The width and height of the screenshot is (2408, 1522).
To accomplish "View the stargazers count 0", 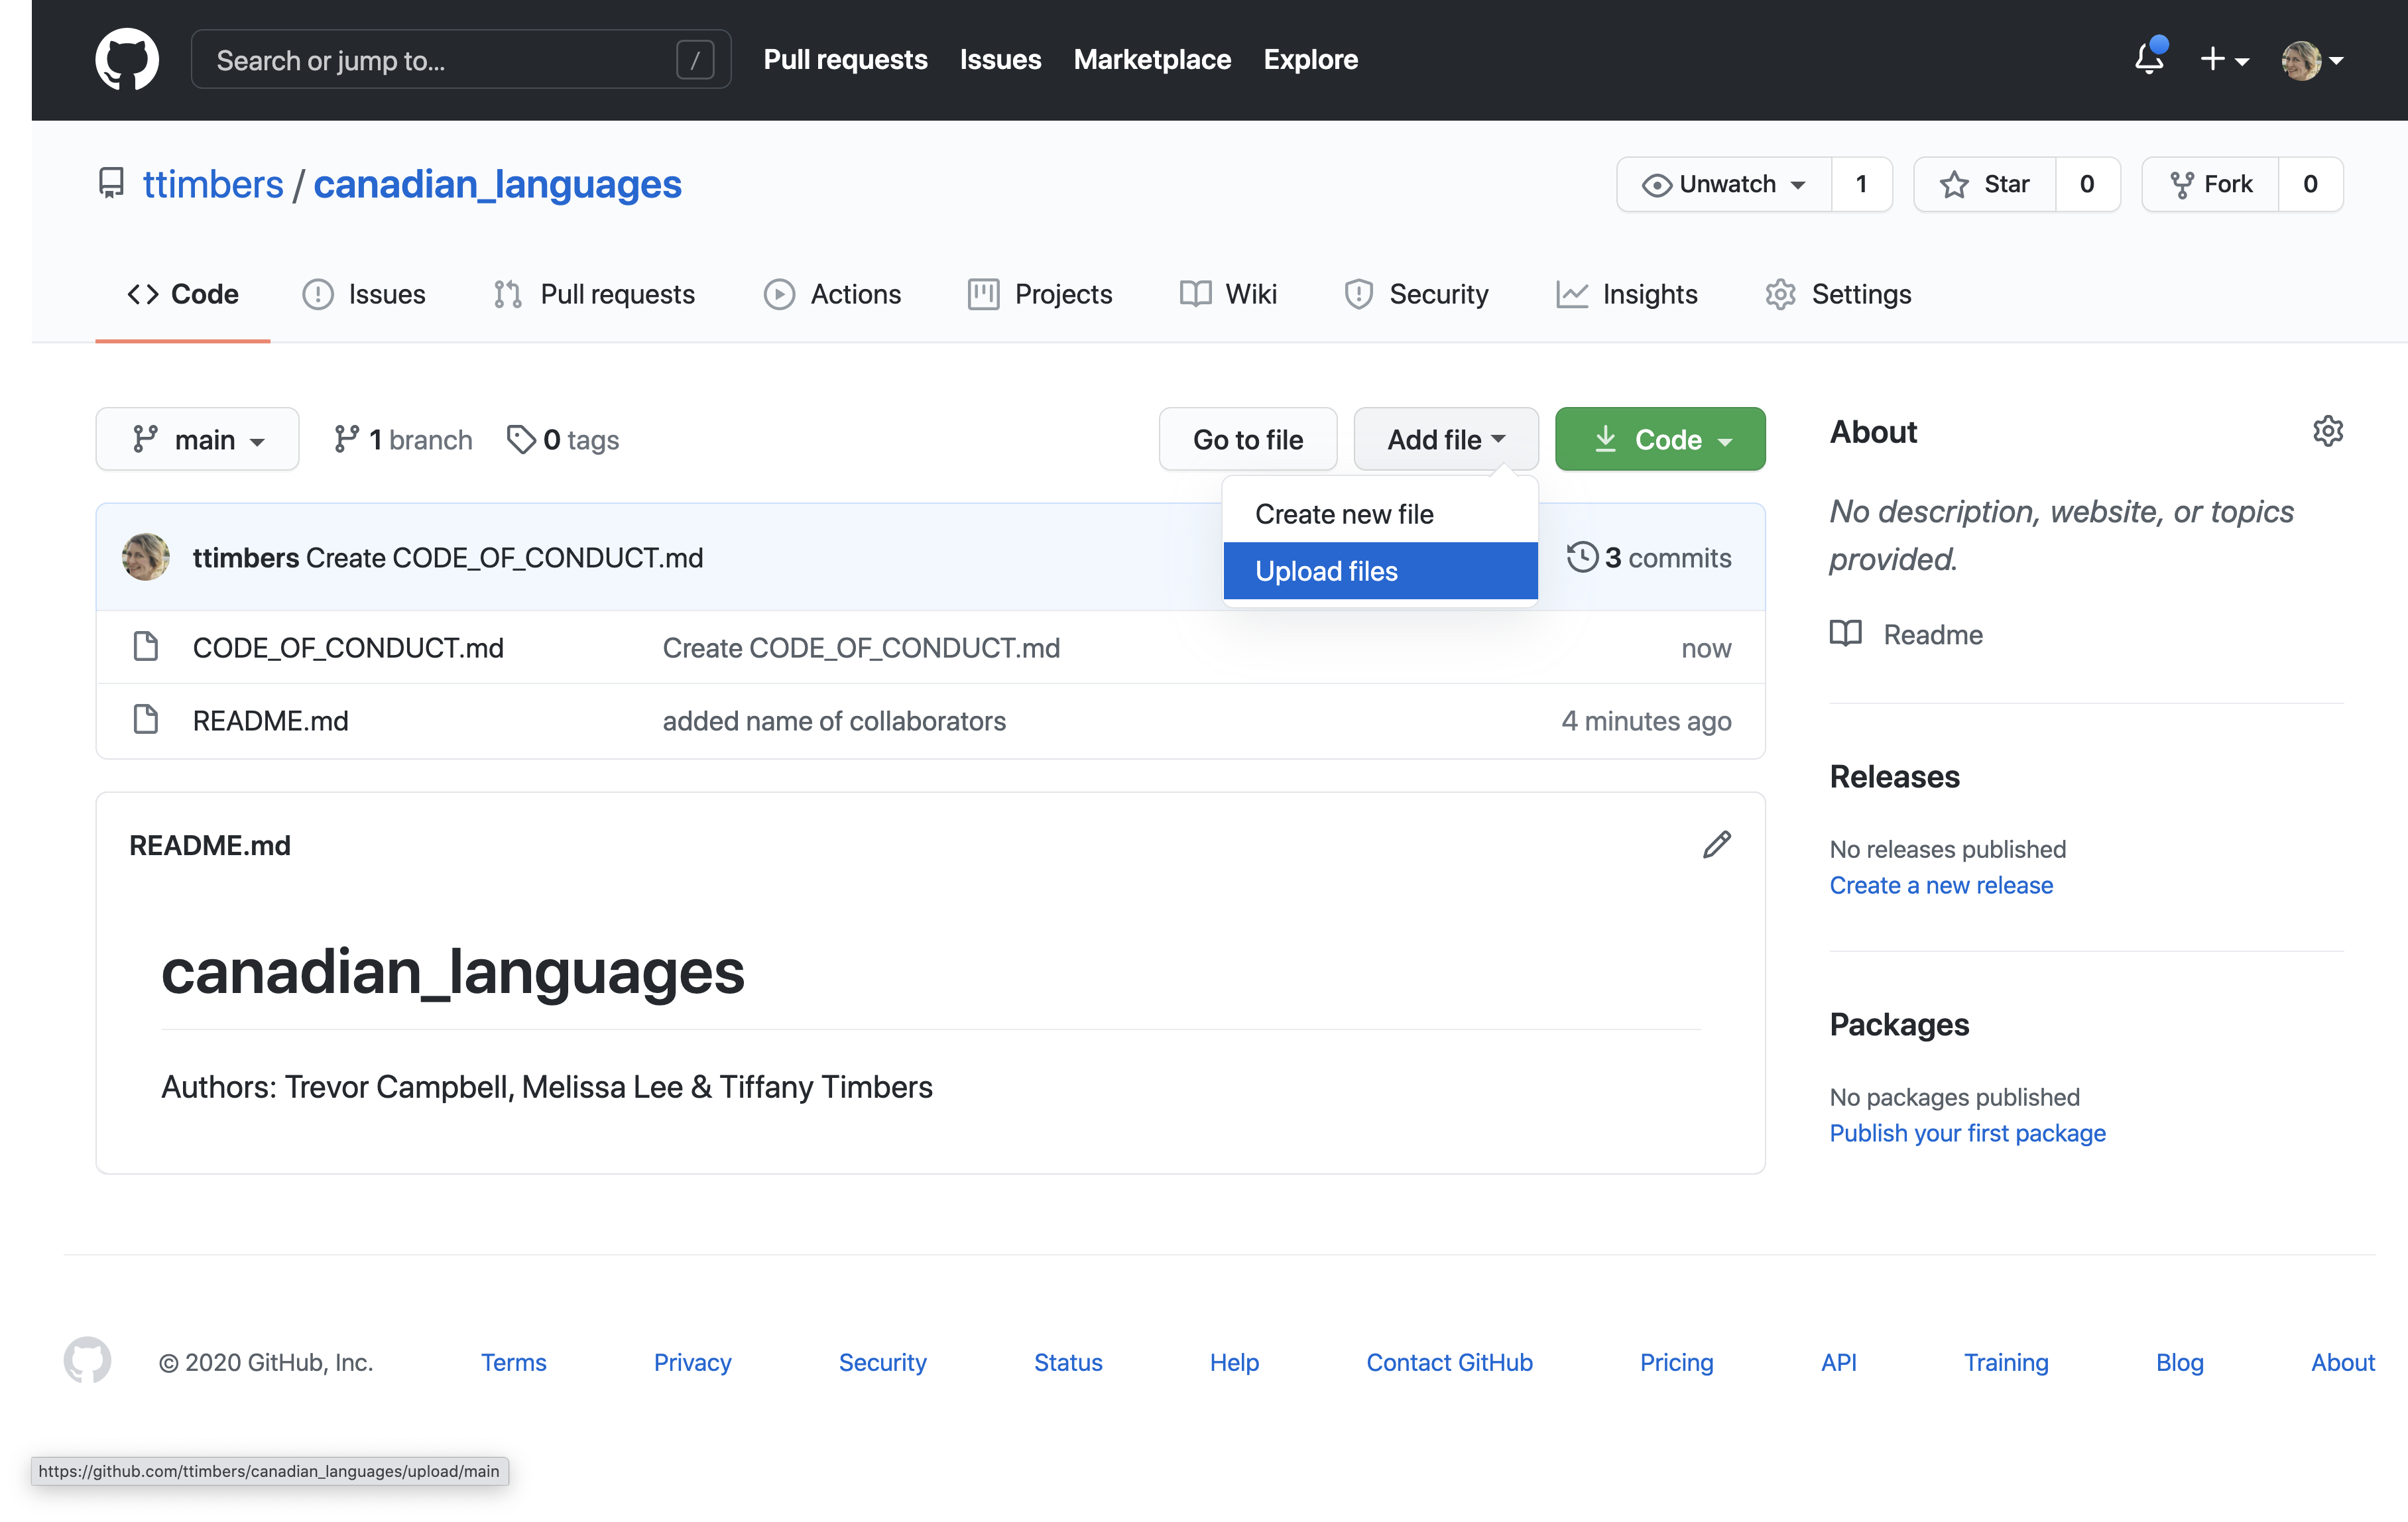I will pyautogui.click(x=2087, y=184).
